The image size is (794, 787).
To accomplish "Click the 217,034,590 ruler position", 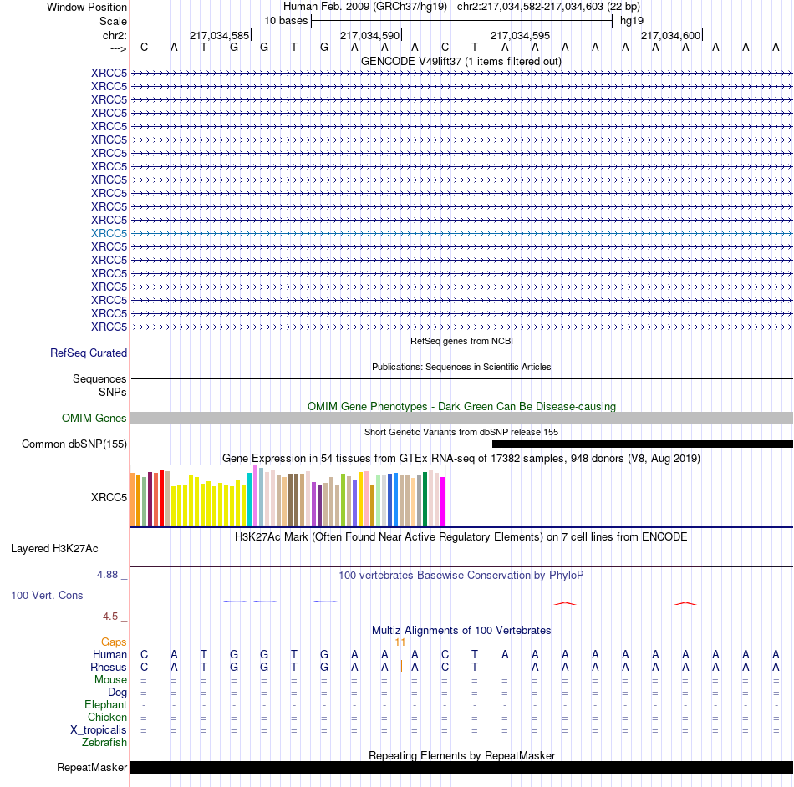I will pyautogui.click(x=369, y=35).
